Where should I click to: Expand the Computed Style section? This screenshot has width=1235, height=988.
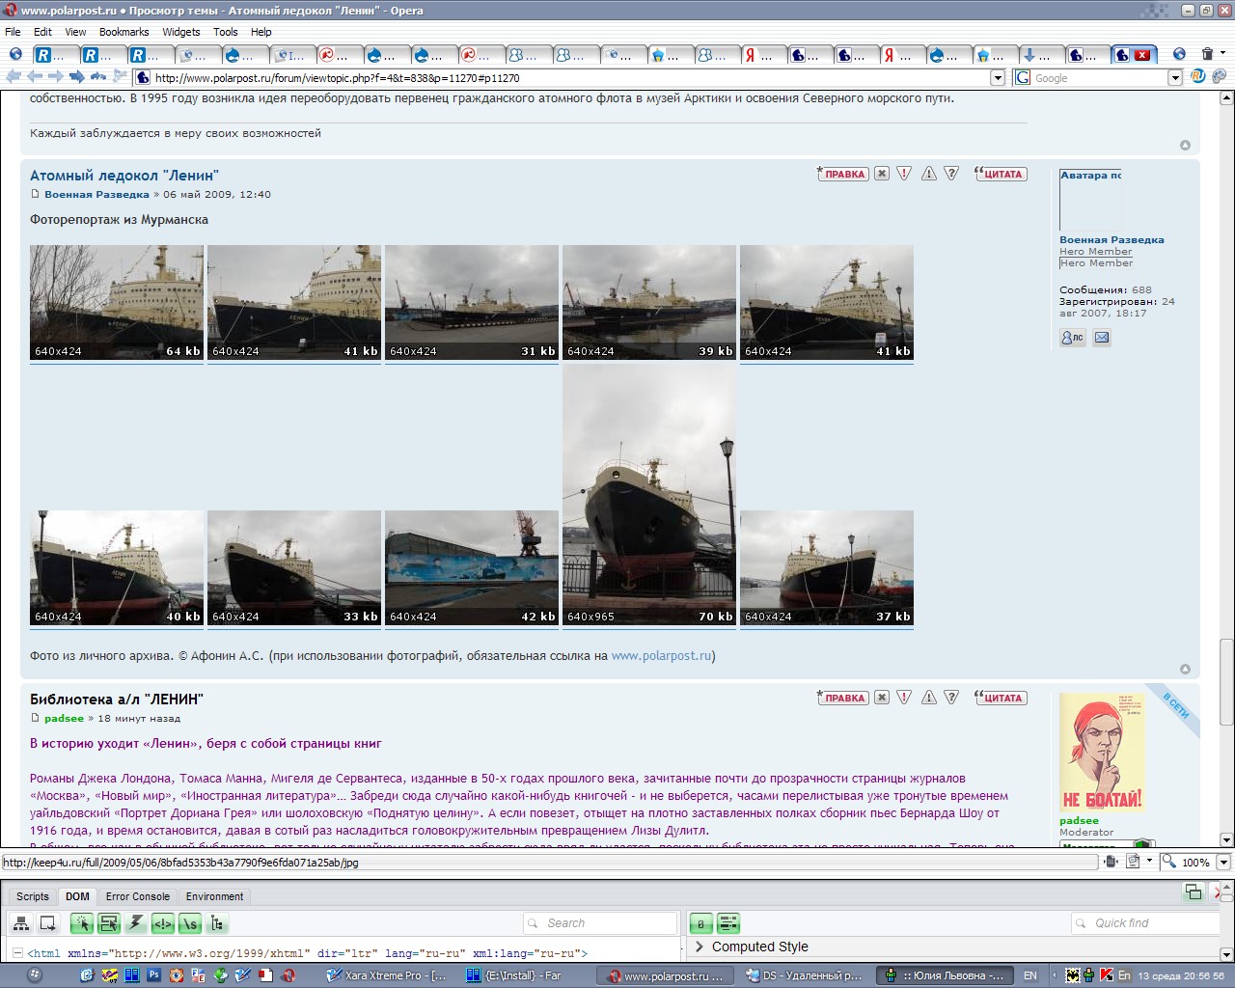[x=700, y=947]
